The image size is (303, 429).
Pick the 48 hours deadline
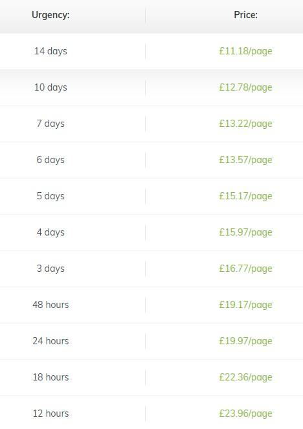[151, 305]
